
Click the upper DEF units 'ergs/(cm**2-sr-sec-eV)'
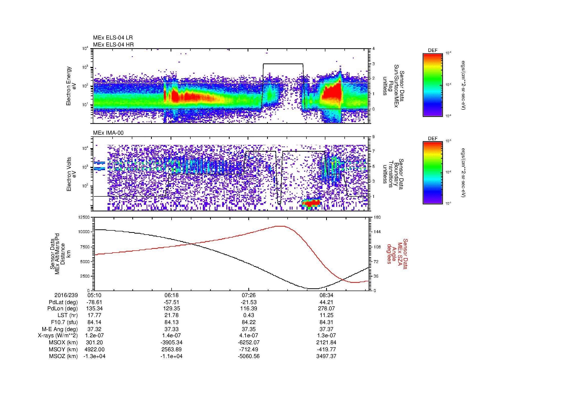pos(464,85)
